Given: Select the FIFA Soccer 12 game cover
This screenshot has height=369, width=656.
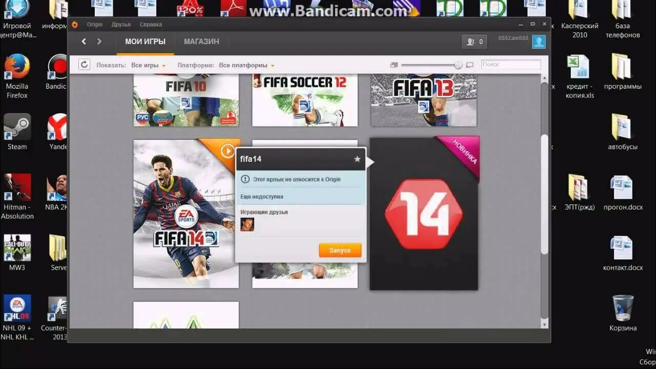Looking at the screenshot, I should point(304,100).
